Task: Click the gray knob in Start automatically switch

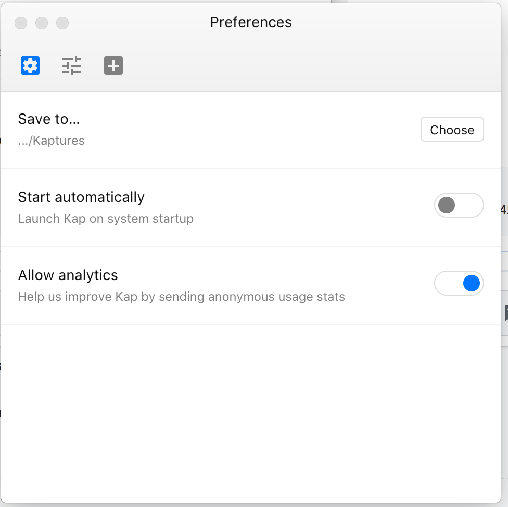Action: point(447,205)
